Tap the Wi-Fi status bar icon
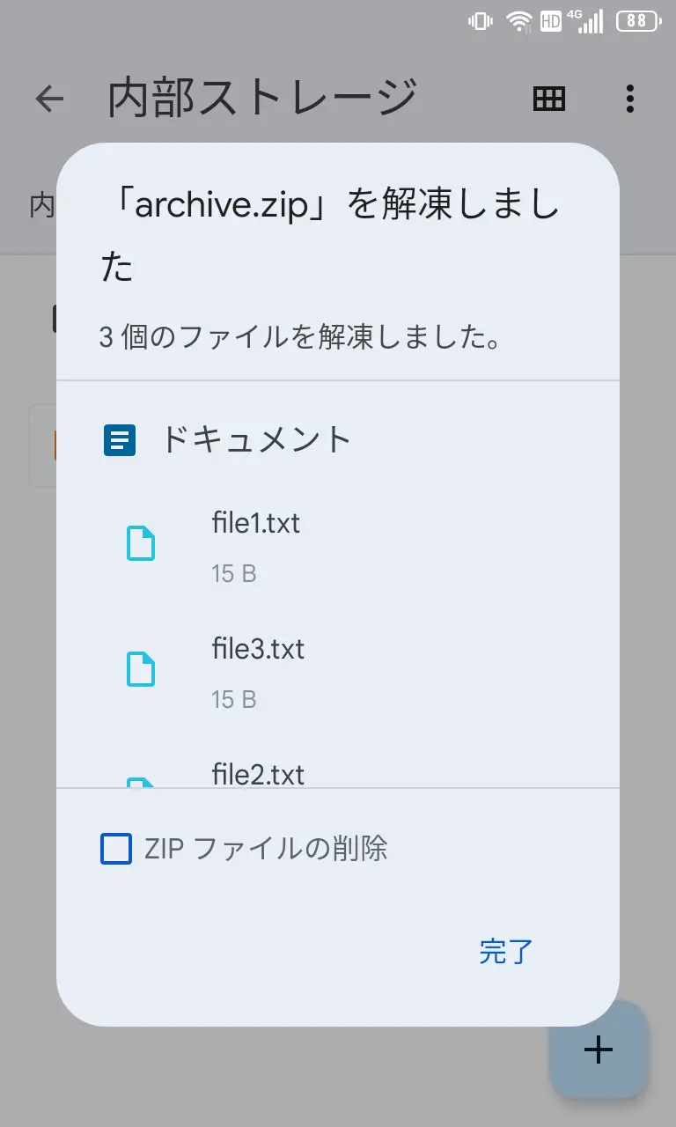676x1127 pixels. (x=520, y=21)
